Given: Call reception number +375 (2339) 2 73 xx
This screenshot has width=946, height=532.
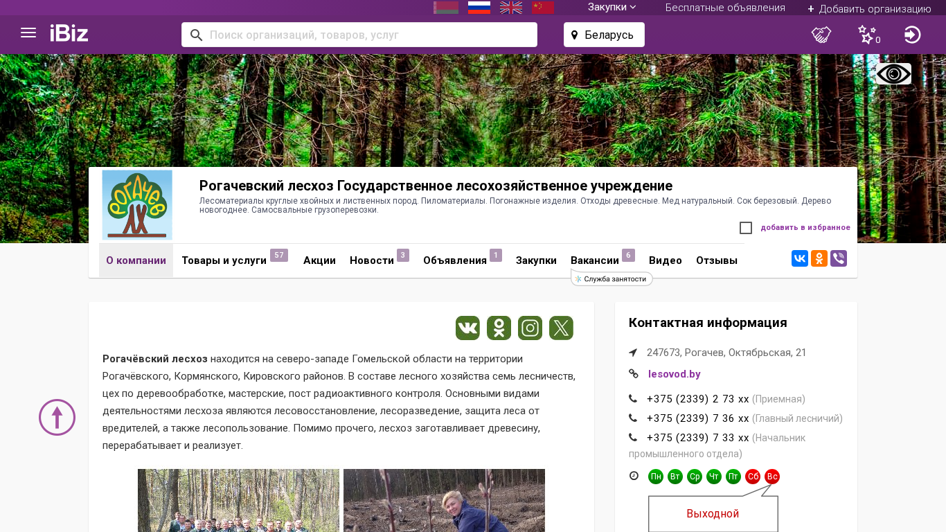Looking at the screenshot, I should 698,399.
